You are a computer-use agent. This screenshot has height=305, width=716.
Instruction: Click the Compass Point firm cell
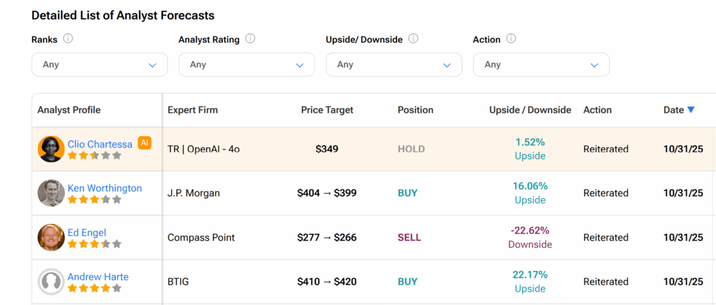click(201, 237)
